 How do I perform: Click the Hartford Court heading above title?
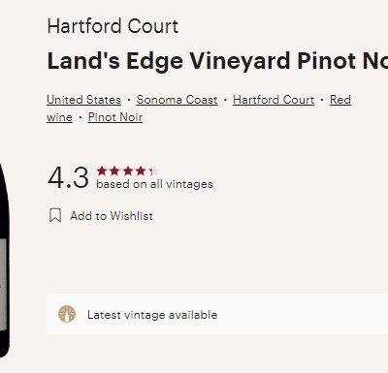point(113,26)
